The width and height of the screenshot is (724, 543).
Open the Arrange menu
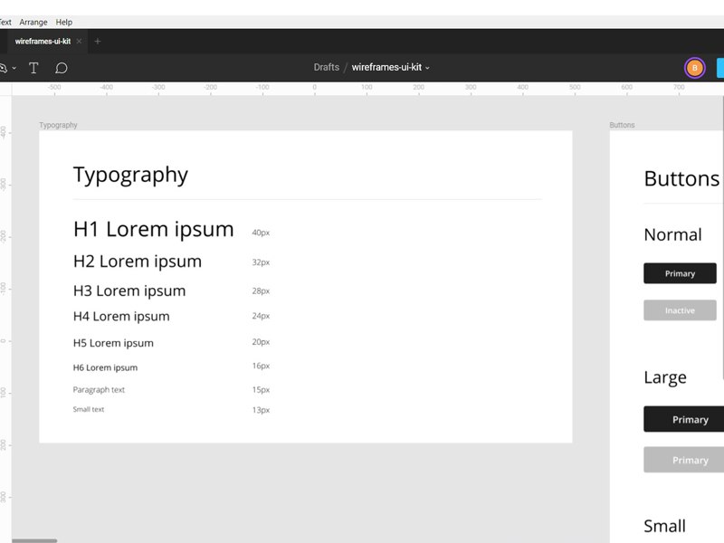click(33, 22)
